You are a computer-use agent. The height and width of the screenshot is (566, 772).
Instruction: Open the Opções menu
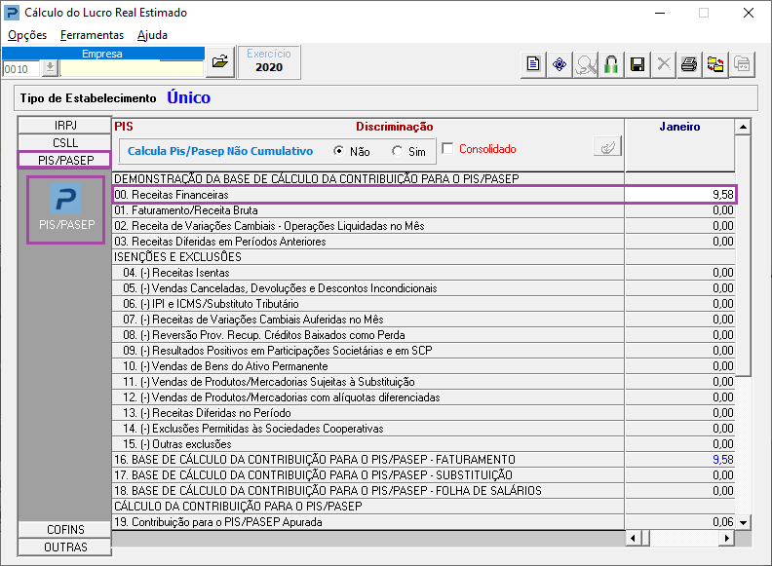pyautogui.click(x=27, y=35)
